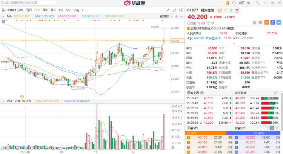Open customer service headset icon
The width and height of the screenshot is (283, 154).
click(234, 3)
